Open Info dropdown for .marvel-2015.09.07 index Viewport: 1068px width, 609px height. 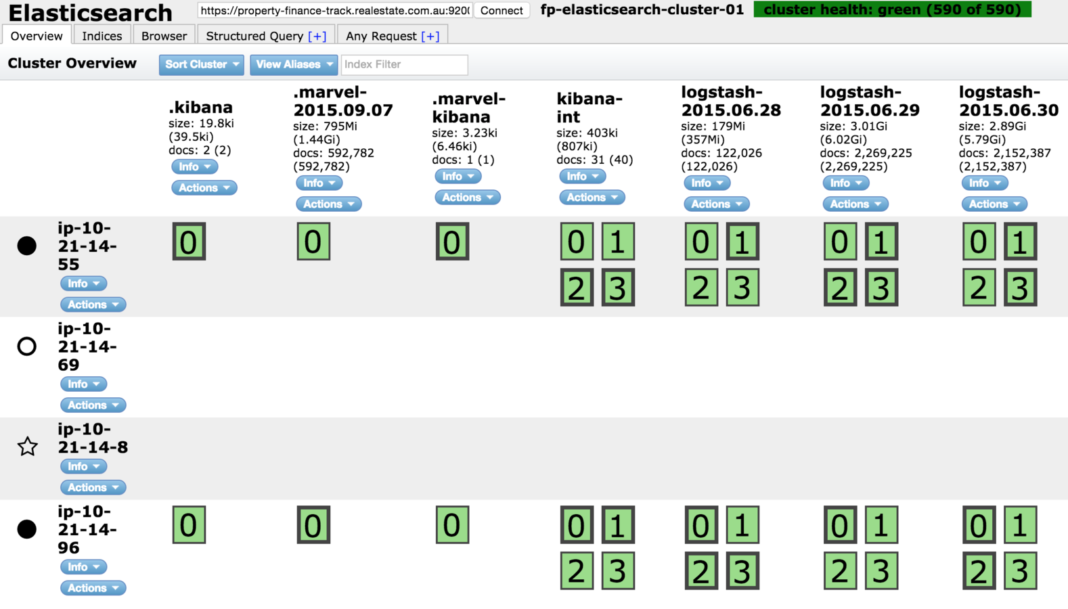(x=319, y=183)
